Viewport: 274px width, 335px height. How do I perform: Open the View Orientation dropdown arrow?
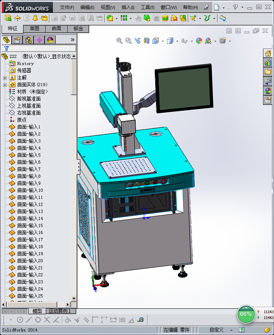163,41
